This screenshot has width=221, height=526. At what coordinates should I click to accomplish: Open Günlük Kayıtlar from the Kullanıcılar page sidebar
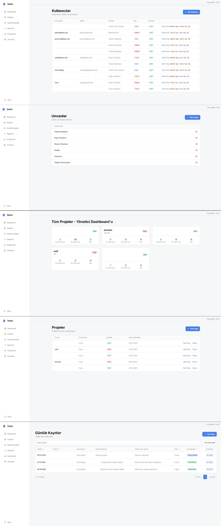point(13,23)
